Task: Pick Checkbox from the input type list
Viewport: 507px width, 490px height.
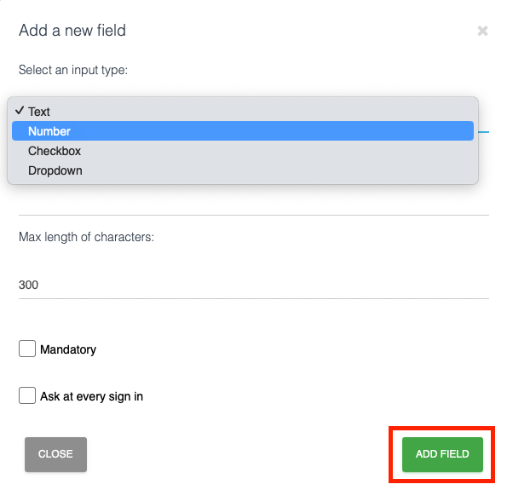Action: pos(243,151)
